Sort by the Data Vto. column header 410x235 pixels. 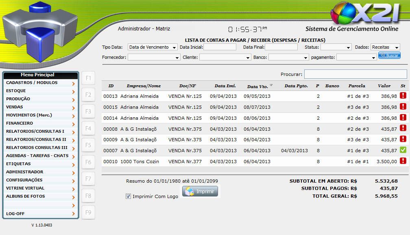coord(258,86)
